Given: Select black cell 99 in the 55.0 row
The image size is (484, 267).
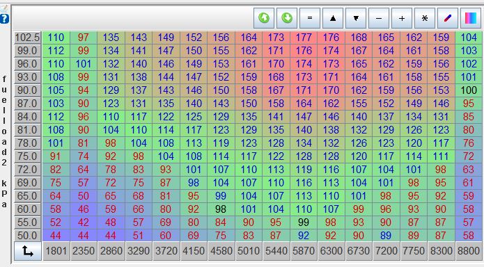Looking at the screenshot, I should click(x=304, y=222).
